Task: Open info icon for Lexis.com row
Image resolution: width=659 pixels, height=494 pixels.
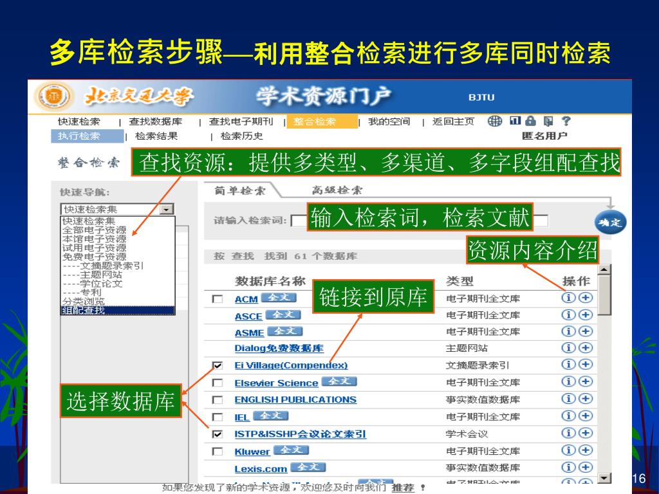Action: (x=568, y=467)
